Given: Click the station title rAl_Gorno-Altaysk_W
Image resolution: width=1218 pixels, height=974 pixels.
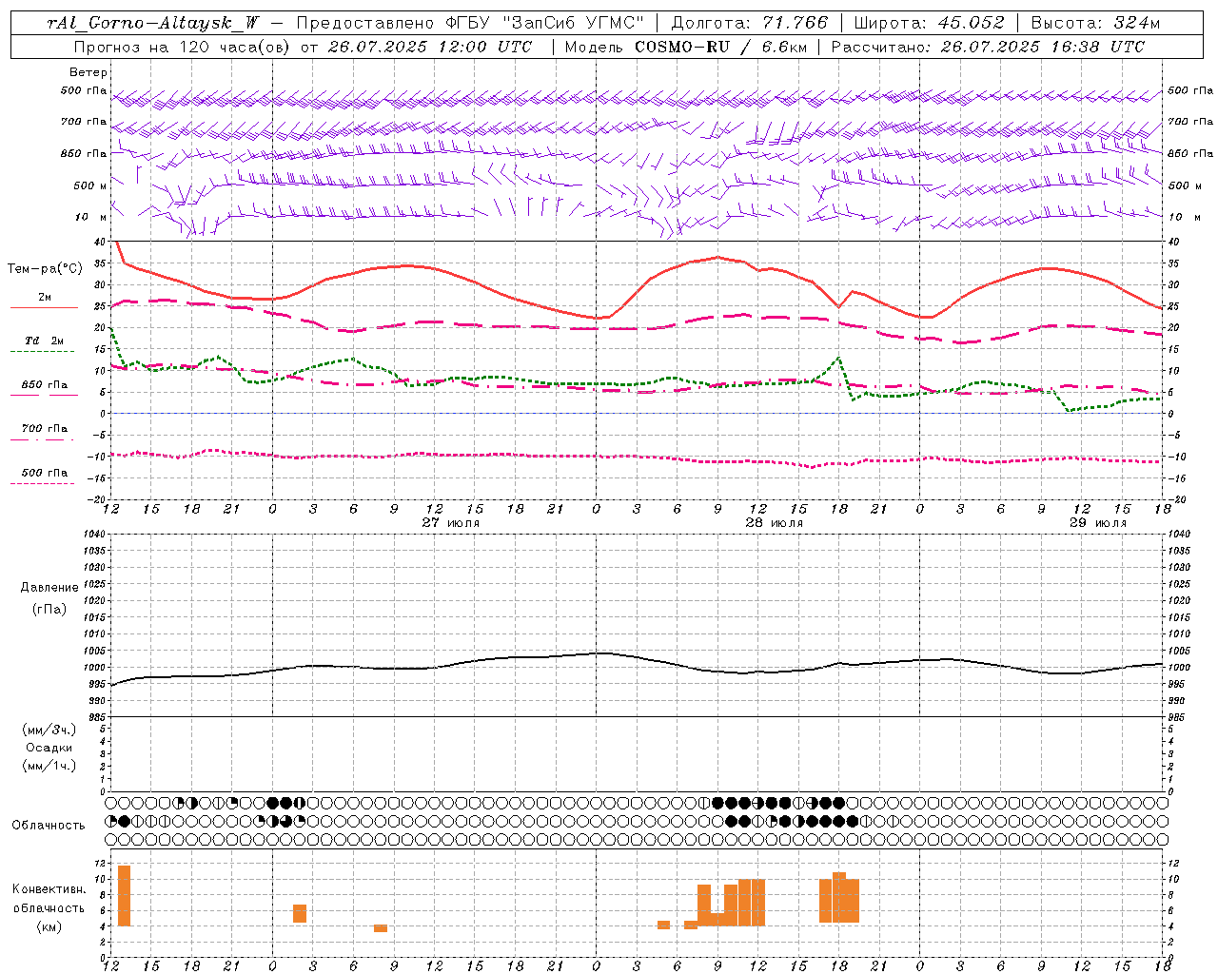Looking at the screenshot, I should (151, 23).
